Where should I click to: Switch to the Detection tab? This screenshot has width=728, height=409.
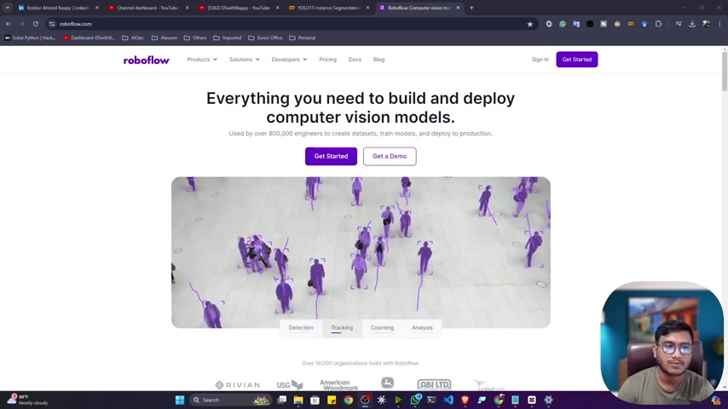click(301, 328)
